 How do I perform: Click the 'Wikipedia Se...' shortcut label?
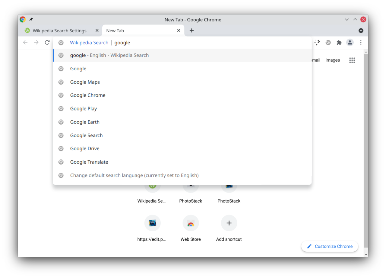coord(151,201)
